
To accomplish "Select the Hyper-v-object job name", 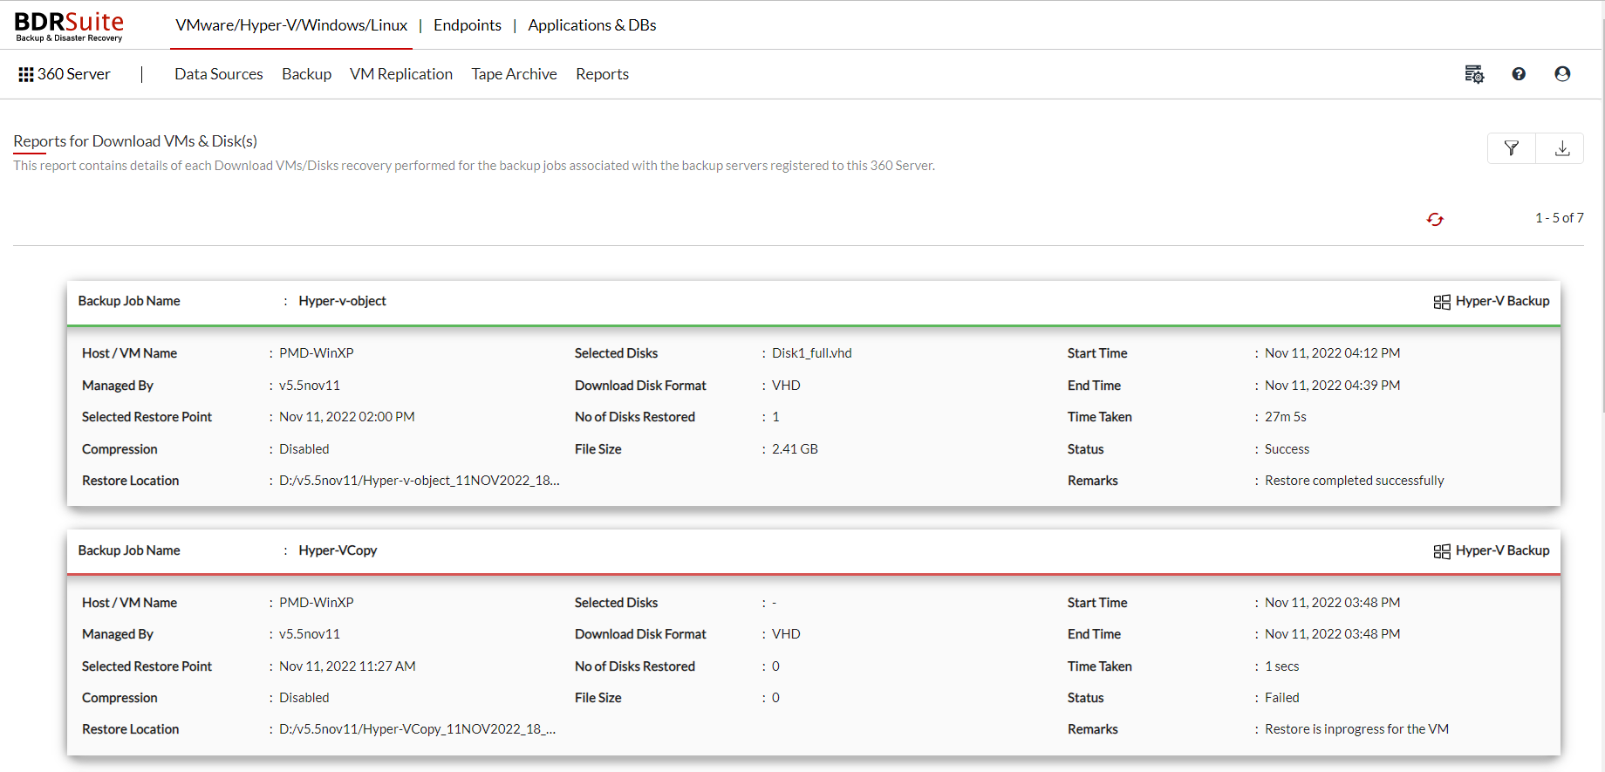I will (342, 301).
